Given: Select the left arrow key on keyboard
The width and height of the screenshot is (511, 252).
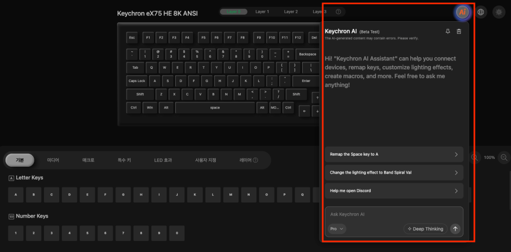Looking at the screenshot, I should [304, 111].
